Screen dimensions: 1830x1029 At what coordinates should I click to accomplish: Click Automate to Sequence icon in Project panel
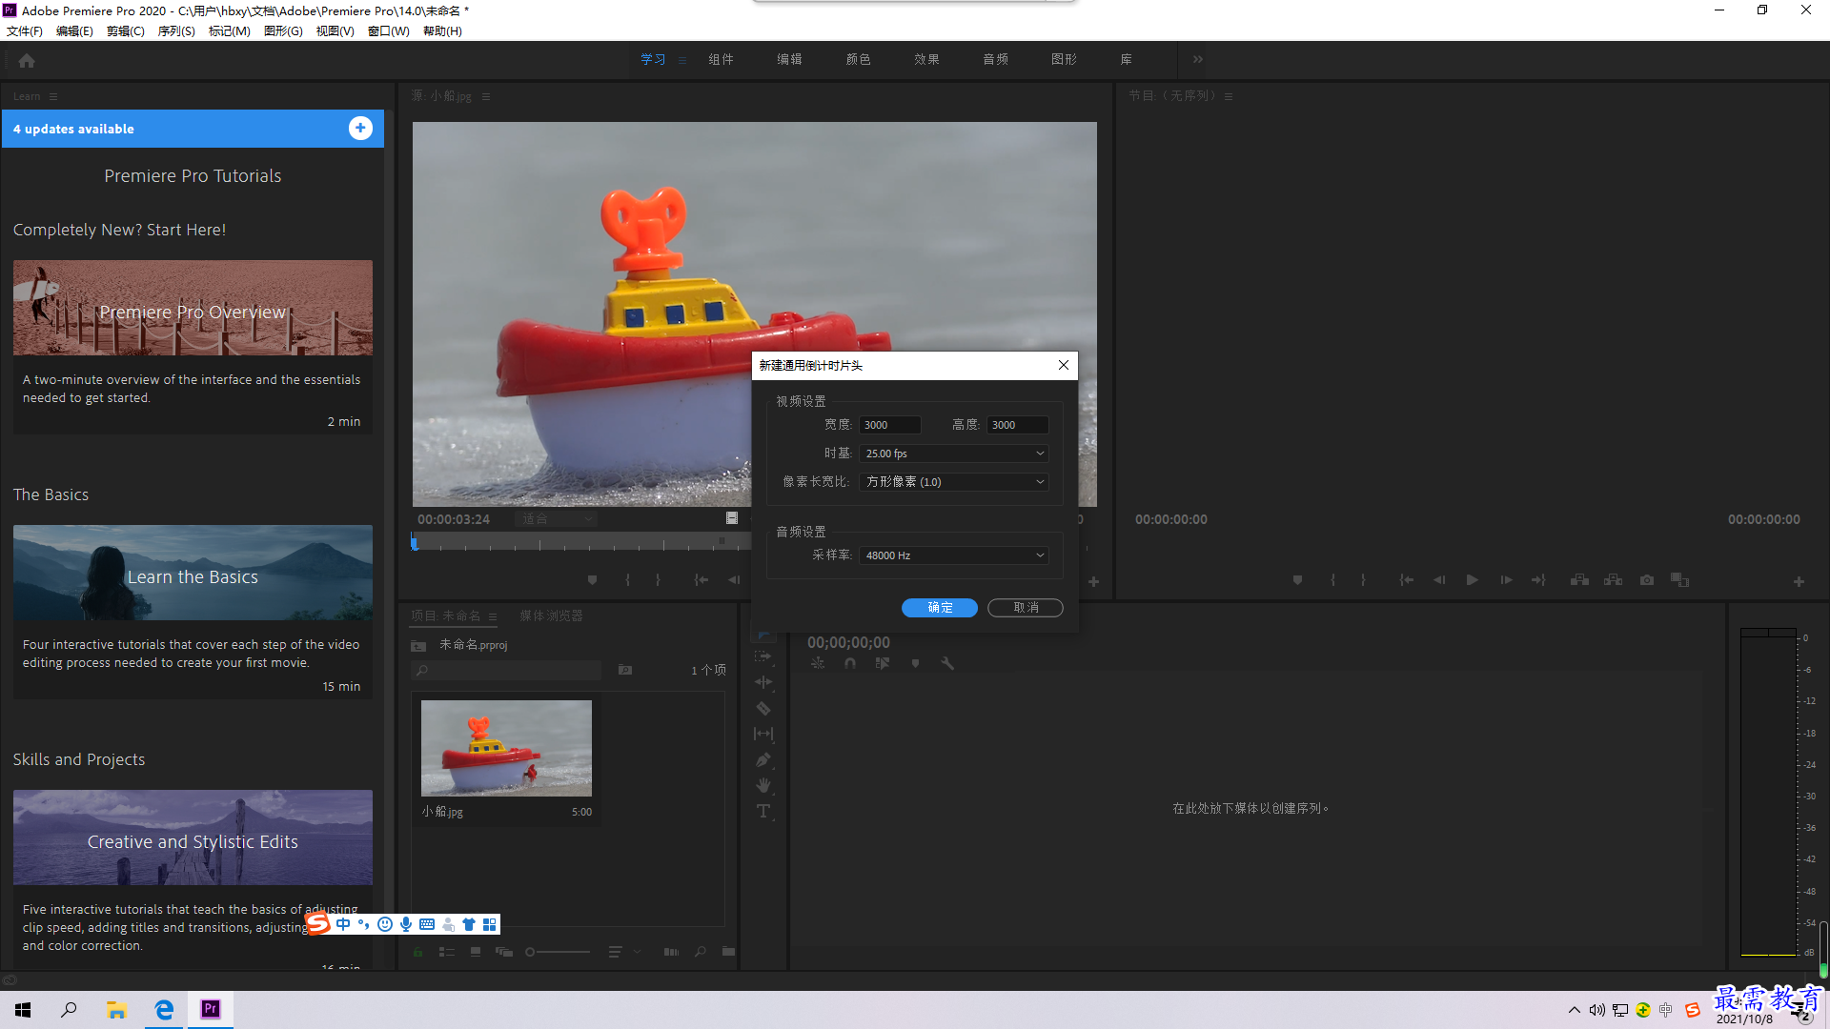(671, 951)
